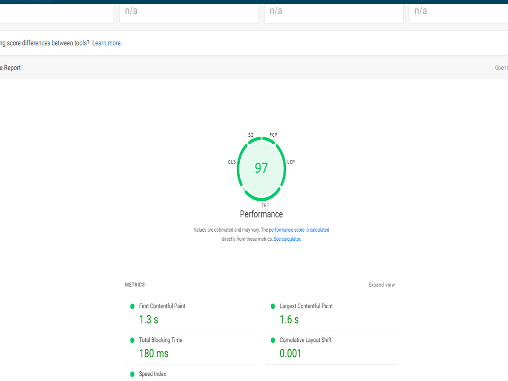Click the TBT gauge label
508x381 pixels.
pos(265,205)
